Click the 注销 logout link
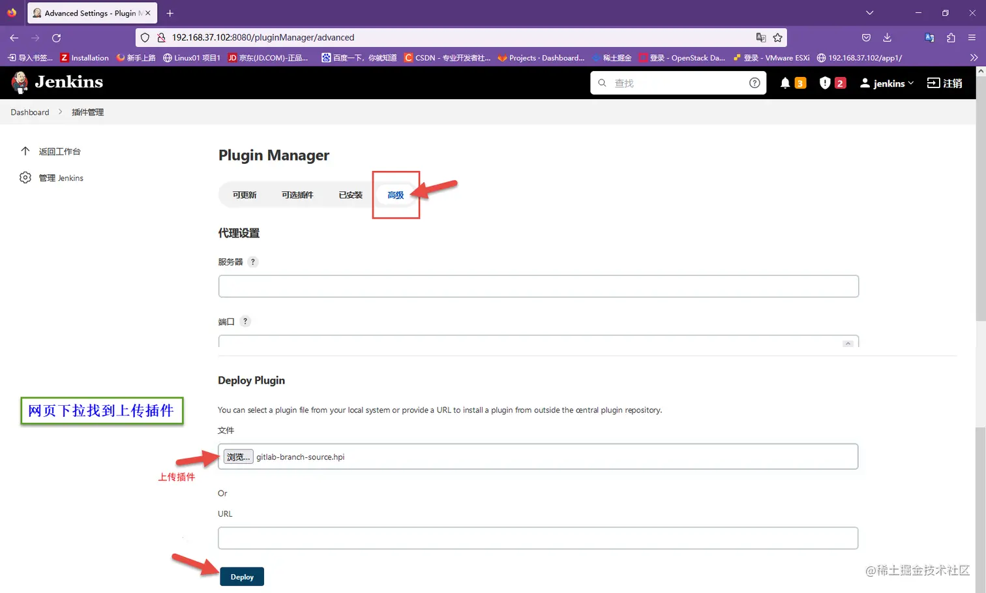The height and width of the screenshot is (593, 986). pos(945,83)
